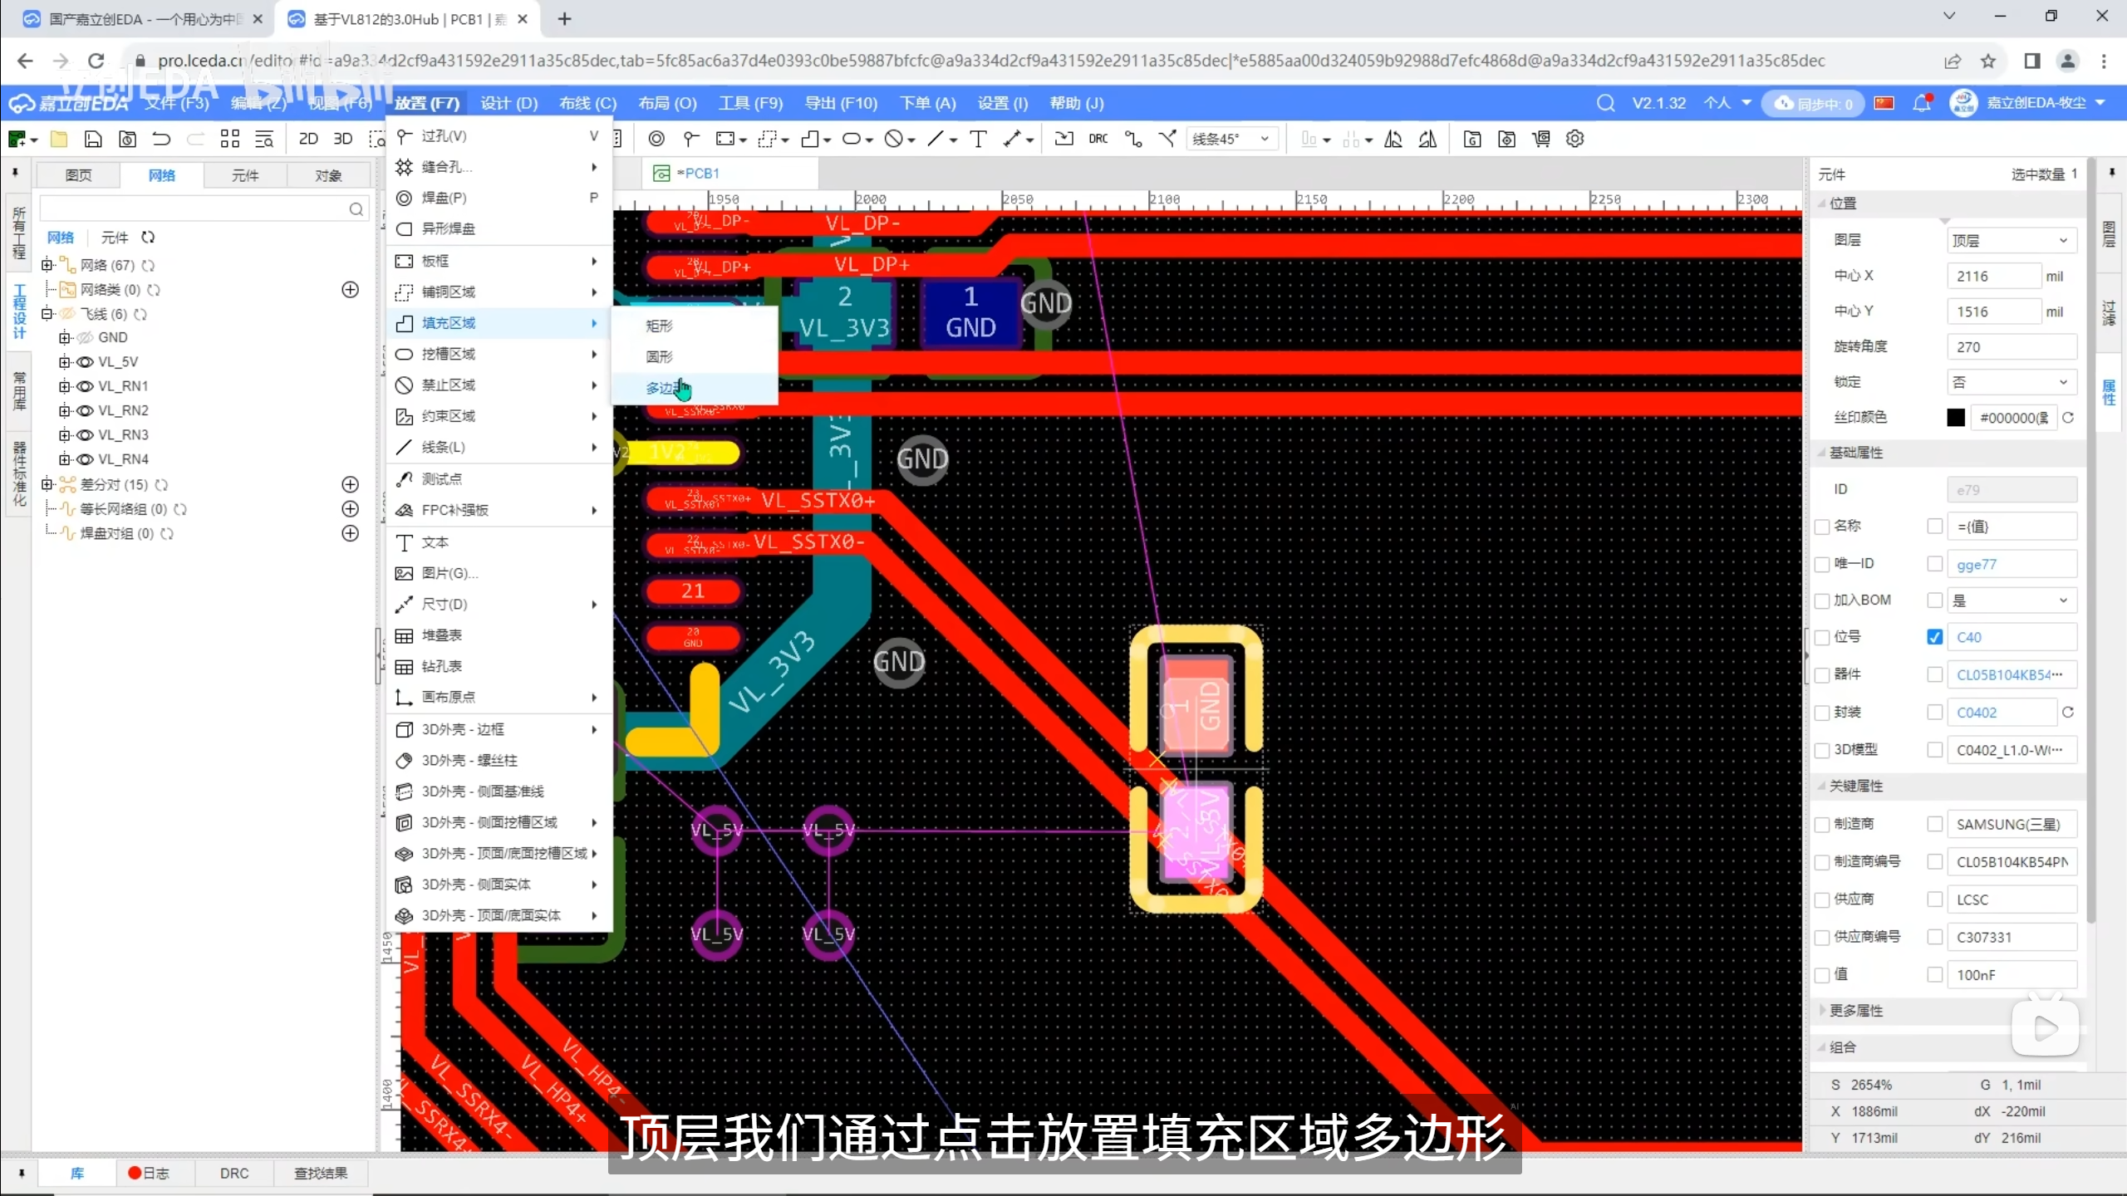The image size is (2127, 1196).
Task: Open settings gear in toolbar
Action: point(1574,139)
